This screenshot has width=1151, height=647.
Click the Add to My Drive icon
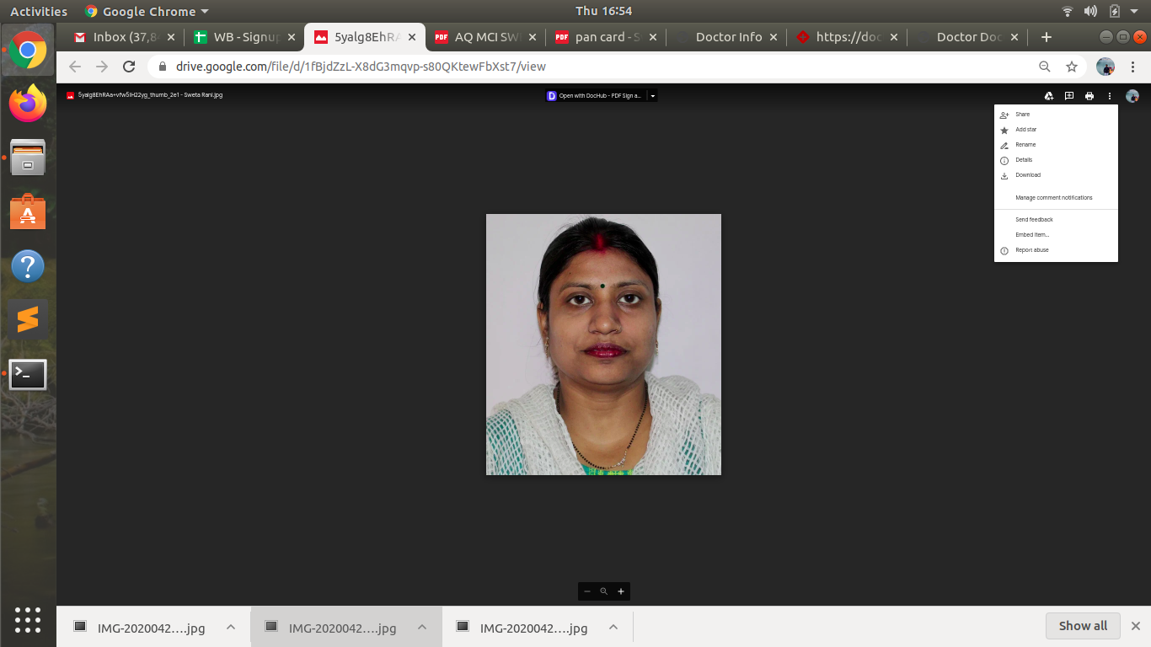pos(1048,96)
